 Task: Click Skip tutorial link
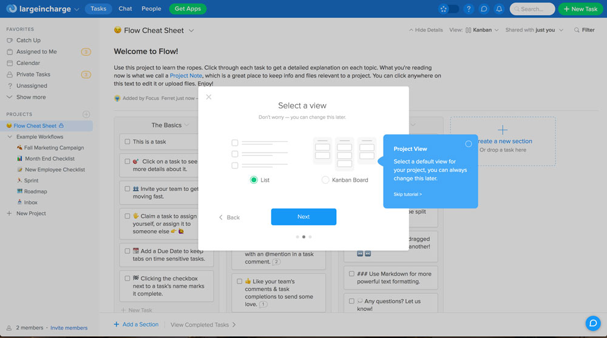click(x=408, y=194)
